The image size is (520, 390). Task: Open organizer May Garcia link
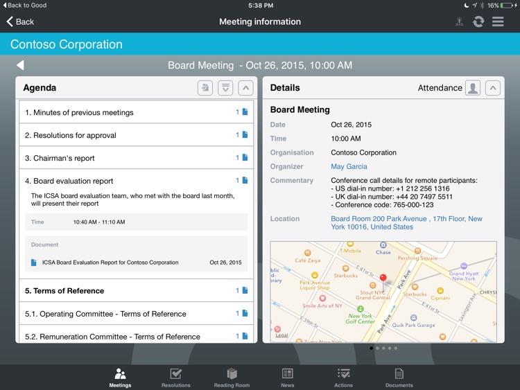349,166
